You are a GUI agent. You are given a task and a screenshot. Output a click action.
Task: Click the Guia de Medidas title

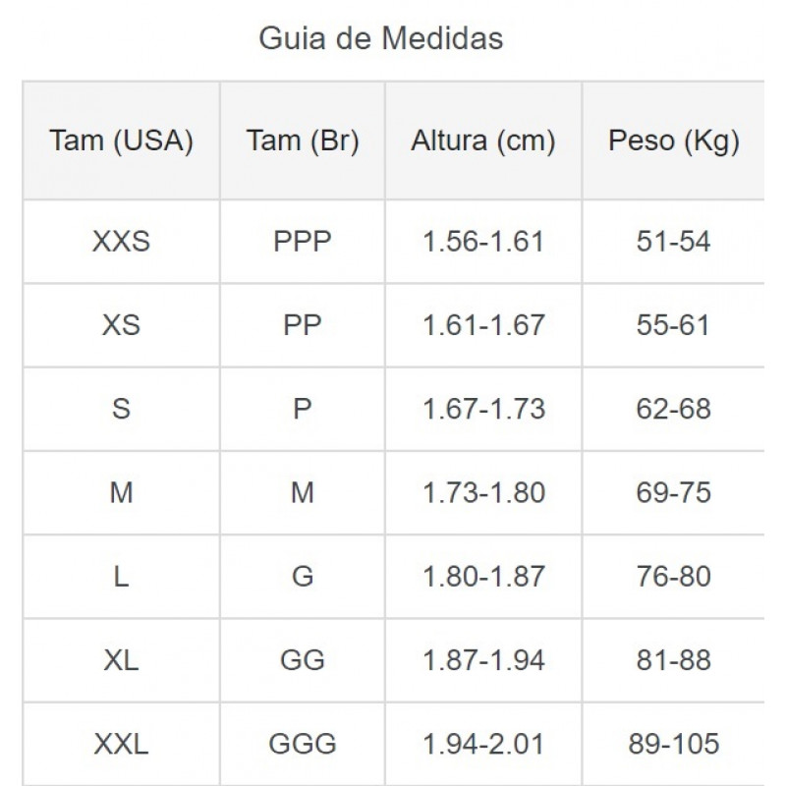380,38
